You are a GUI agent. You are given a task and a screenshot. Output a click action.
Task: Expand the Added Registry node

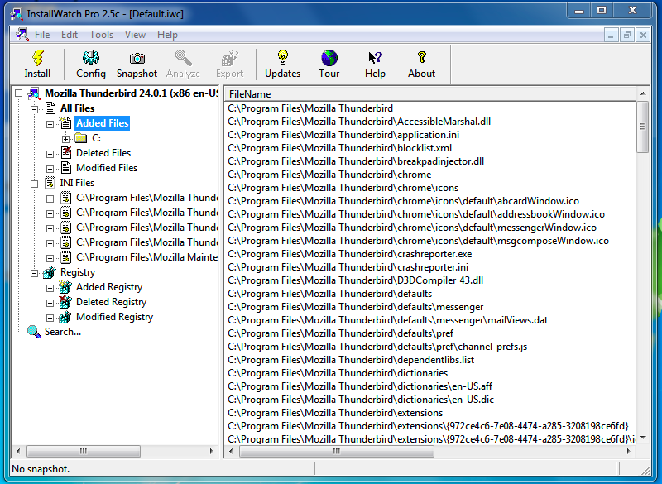pos(50,287)
